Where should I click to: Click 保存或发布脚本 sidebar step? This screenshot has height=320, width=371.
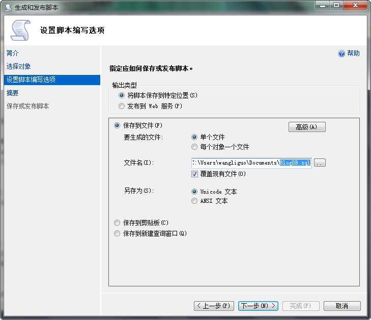point(28,106)
